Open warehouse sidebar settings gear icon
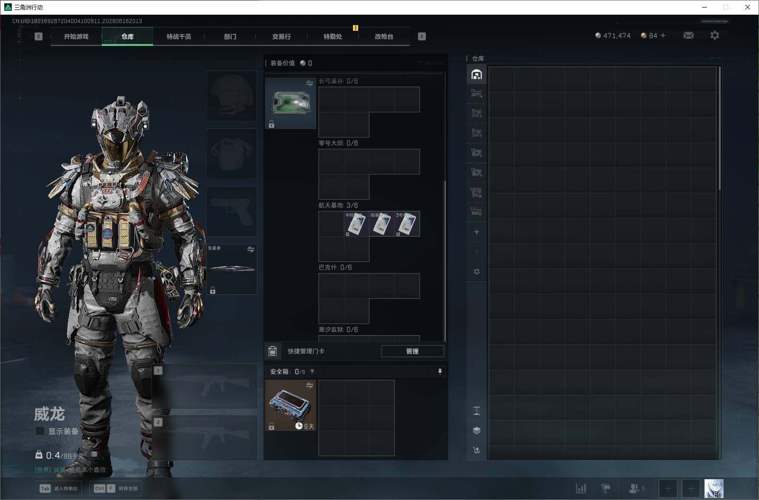 pos(477,272)
